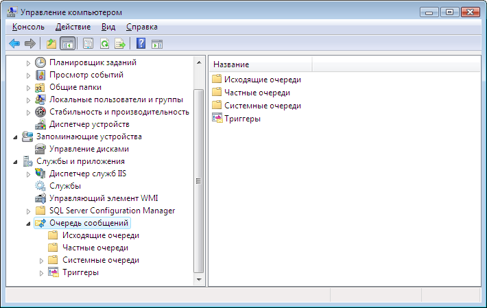This screenshot has height=308, width=487.
Task: Toggle the Show/Hide action pane icon
Action: tap(157, 44)
